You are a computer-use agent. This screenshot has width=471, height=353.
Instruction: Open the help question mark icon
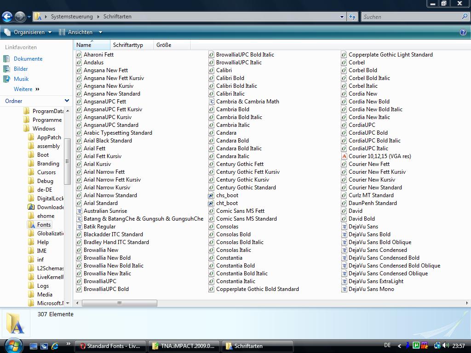[x=463, y=32]
